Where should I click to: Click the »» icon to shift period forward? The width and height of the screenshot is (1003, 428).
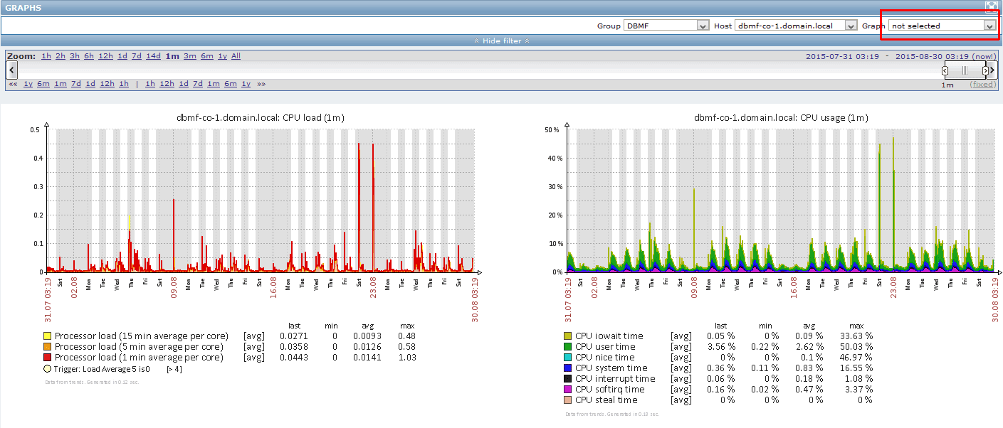click(x=259, y=83)
